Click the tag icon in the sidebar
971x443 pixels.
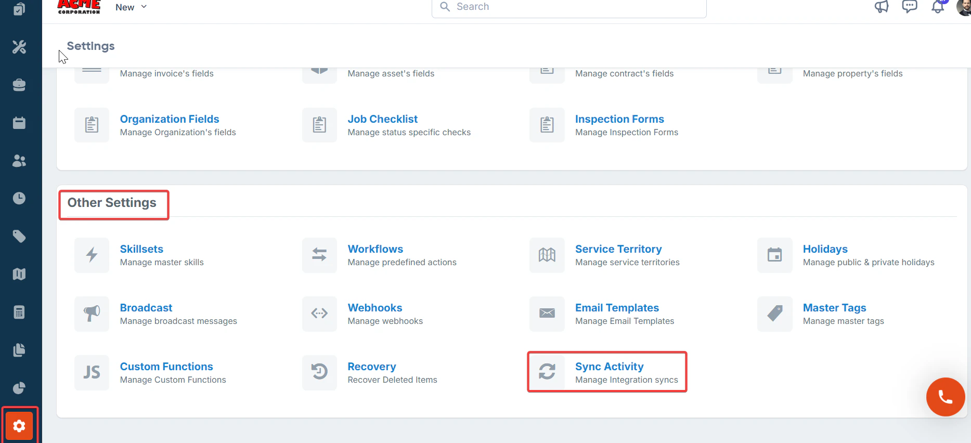pos(19,237)
